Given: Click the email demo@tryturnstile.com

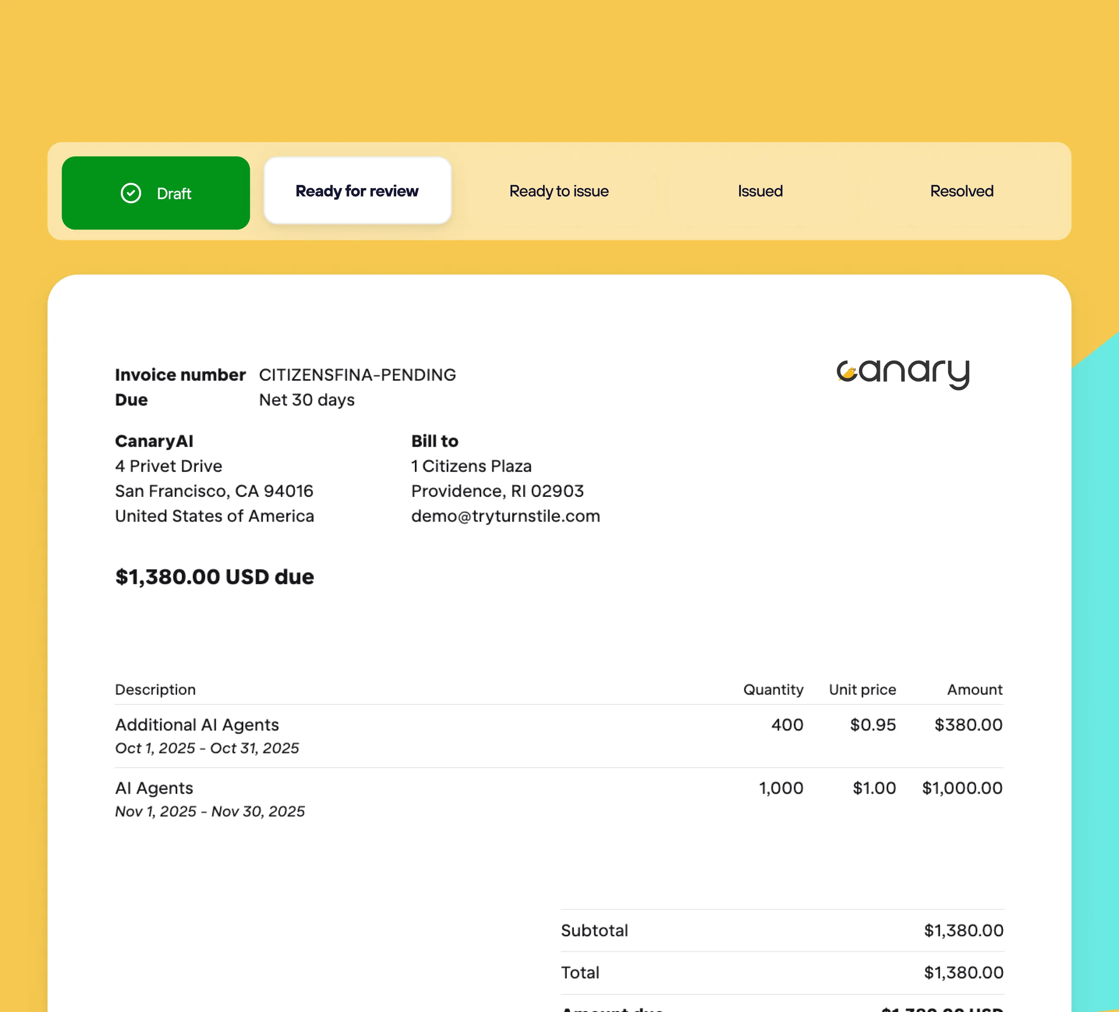Looking at the screenshot, I should tap(505, 516).
